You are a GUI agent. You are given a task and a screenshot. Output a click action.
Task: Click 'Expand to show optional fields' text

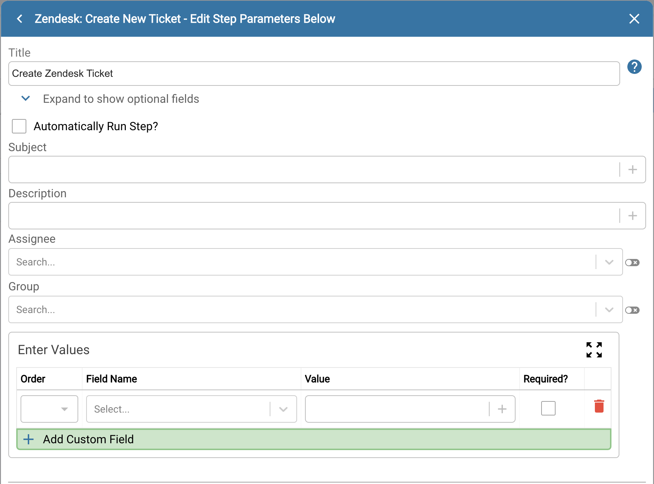[121, 99]
